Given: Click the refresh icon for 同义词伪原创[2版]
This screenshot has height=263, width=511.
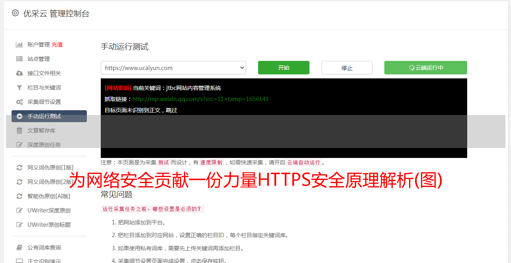Looking at the screenshot, I should click(x=19, y=182).
